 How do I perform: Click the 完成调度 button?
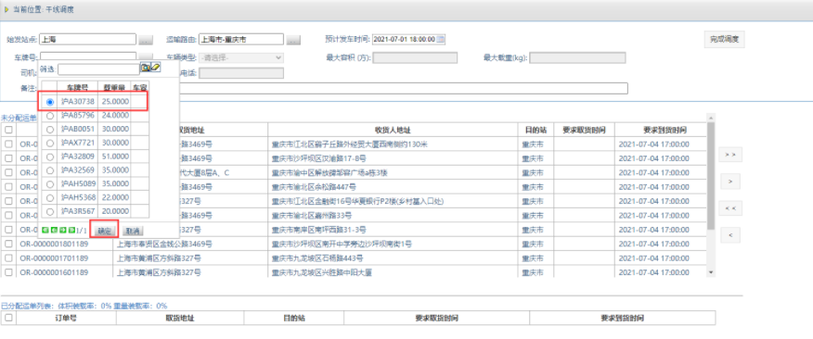[x=724, y=39]
